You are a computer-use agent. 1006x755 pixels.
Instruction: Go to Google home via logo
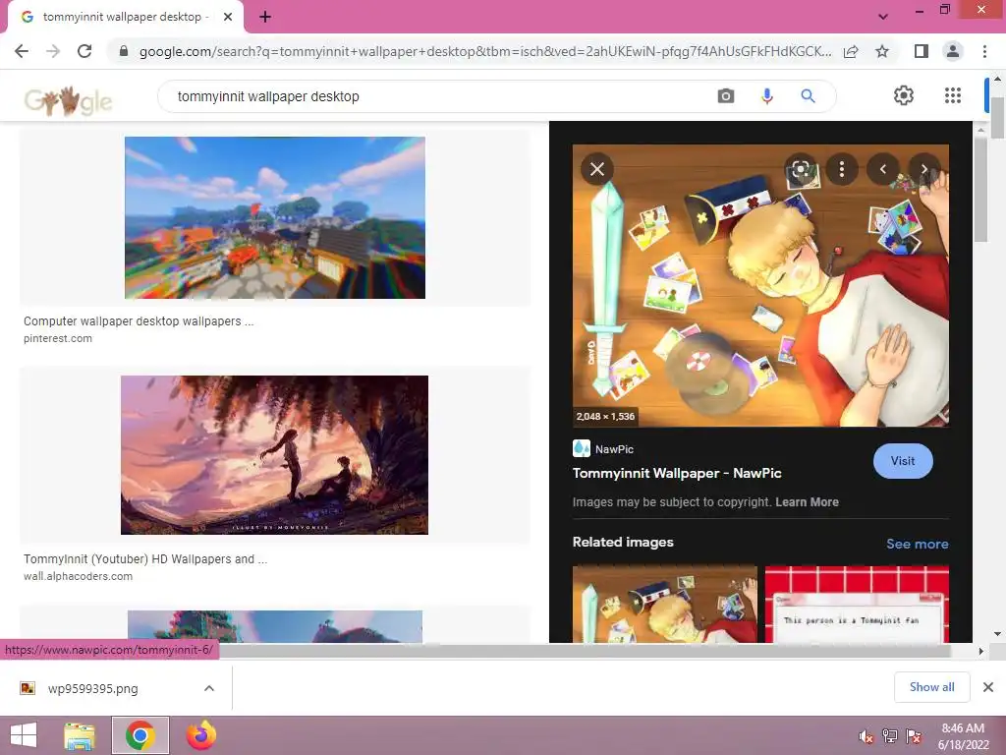click(68, 101)
